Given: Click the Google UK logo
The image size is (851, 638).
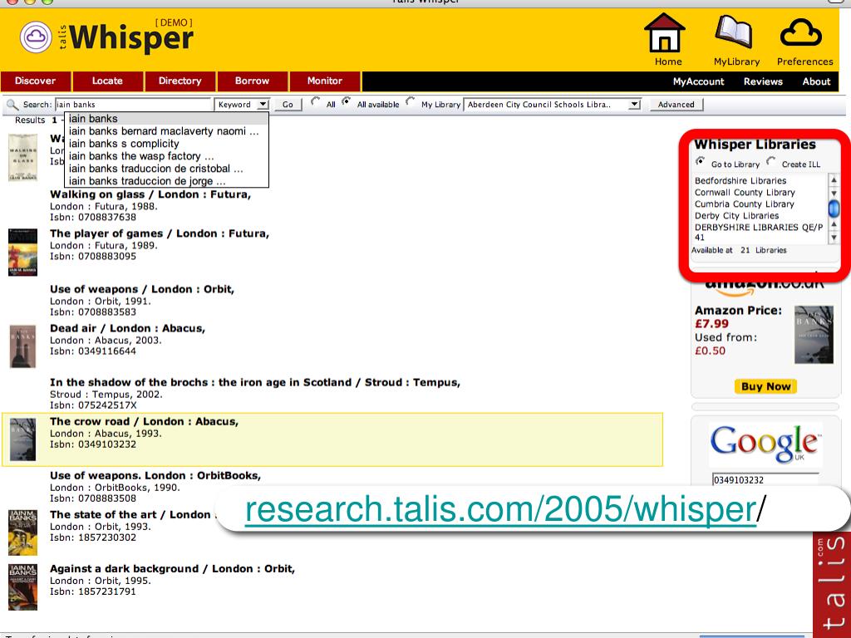Looking at the screenshot, I should point(765,444).
